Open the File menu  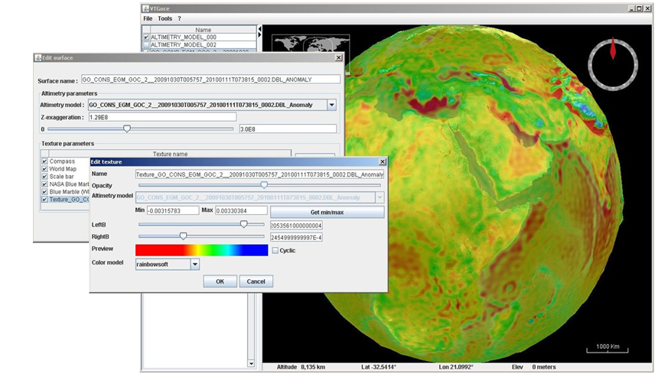(x=148, y=18)
